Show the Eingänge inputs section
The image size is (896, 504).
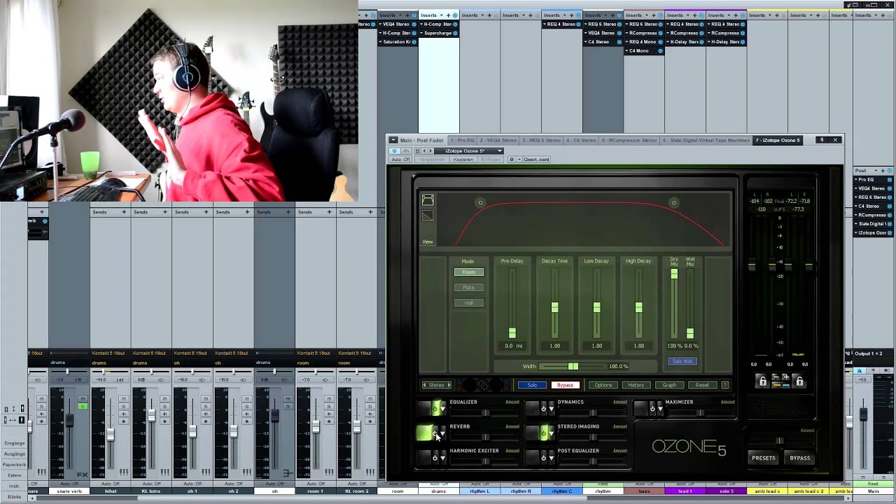click(x=14, y=443)
